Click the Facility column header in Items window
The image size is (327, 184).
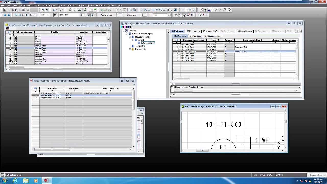click(55, 32)
